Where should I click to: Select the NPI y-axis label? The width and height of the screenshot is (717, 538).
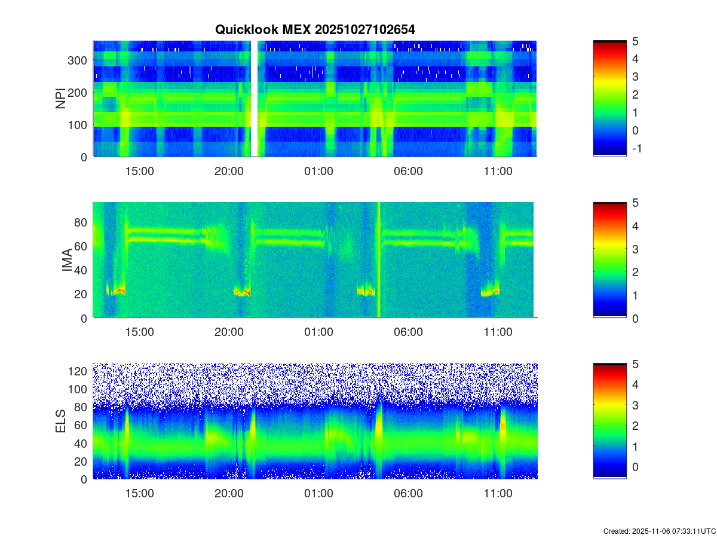tap(61, 99)
